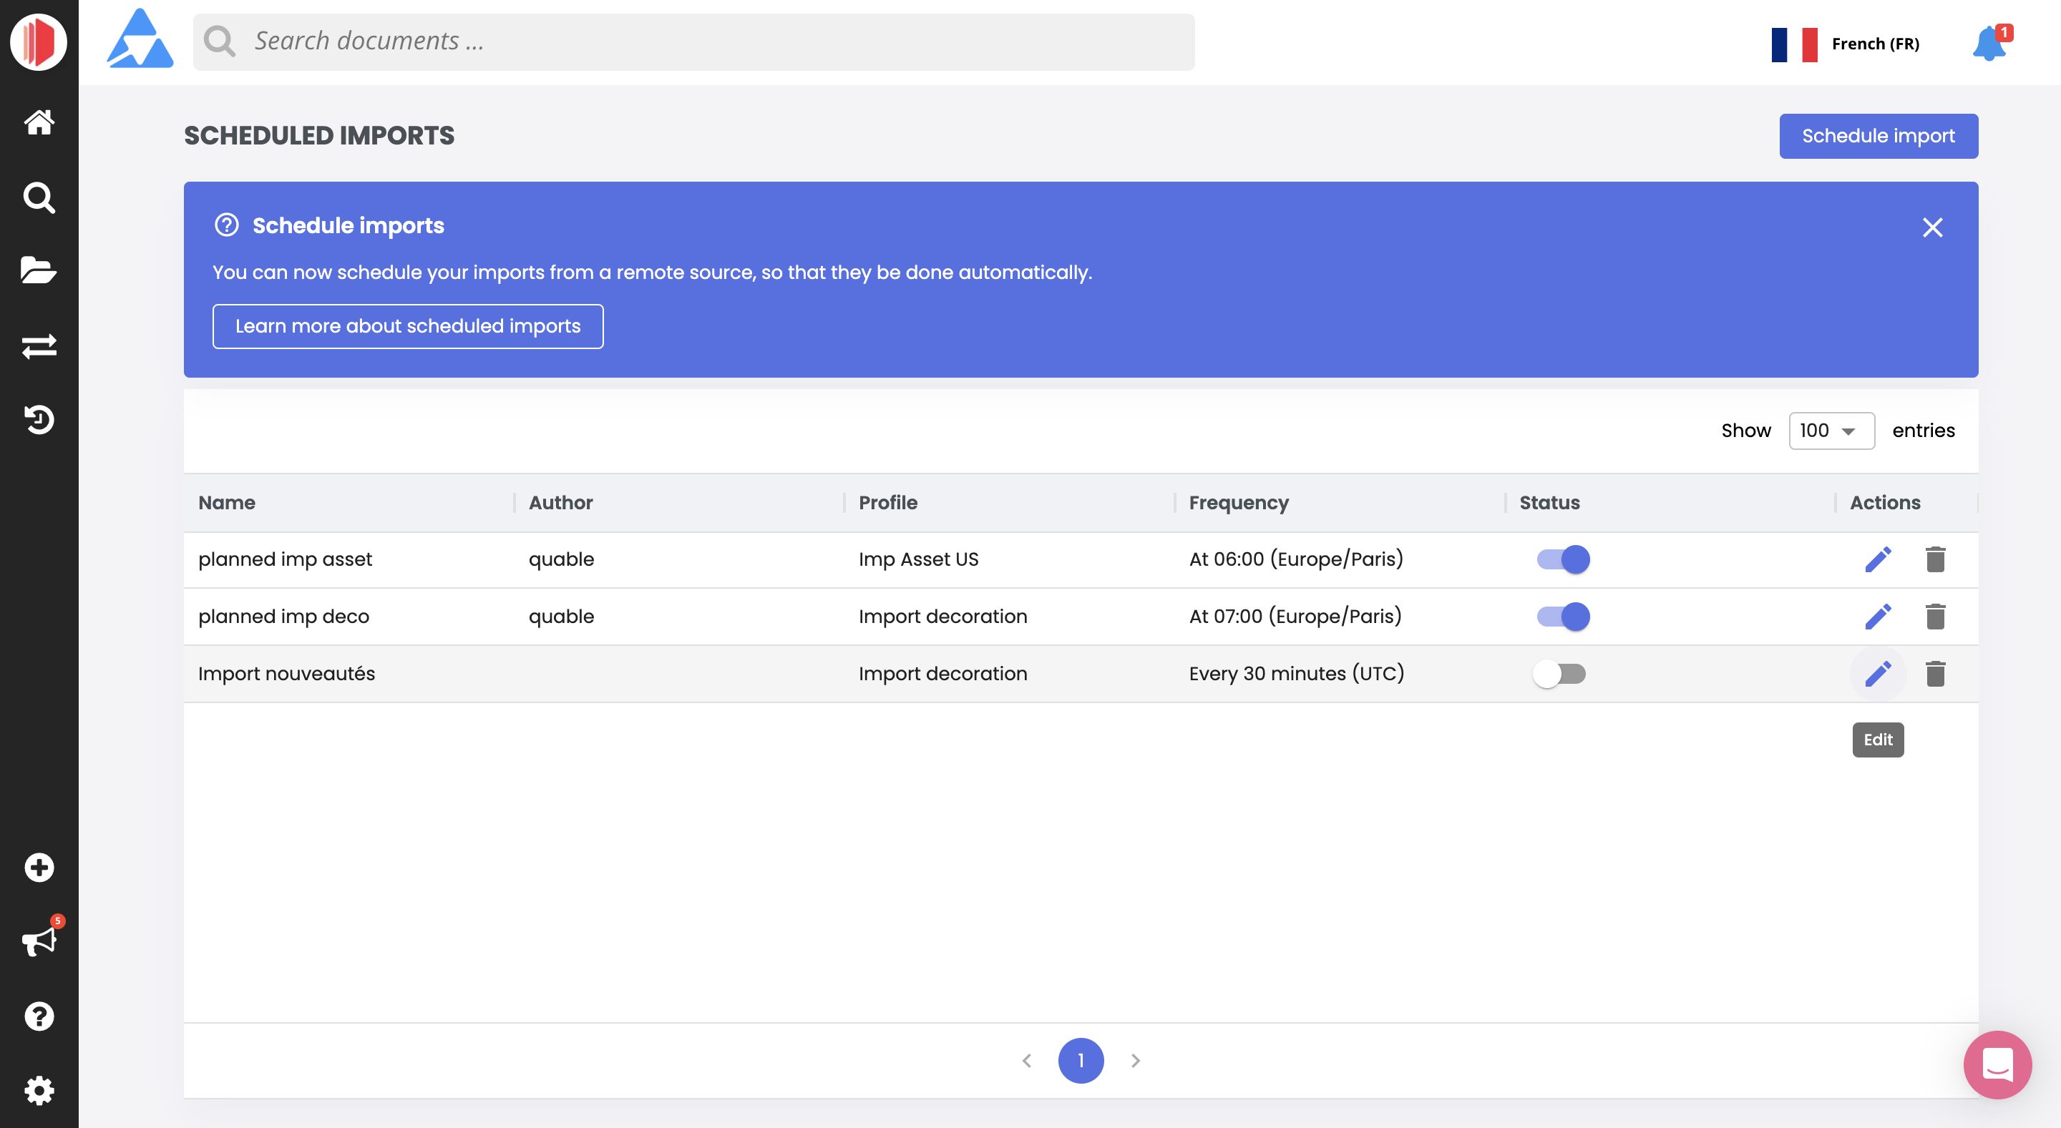
Task: Edit the planned imp asset import
Action: (1878, 559)
